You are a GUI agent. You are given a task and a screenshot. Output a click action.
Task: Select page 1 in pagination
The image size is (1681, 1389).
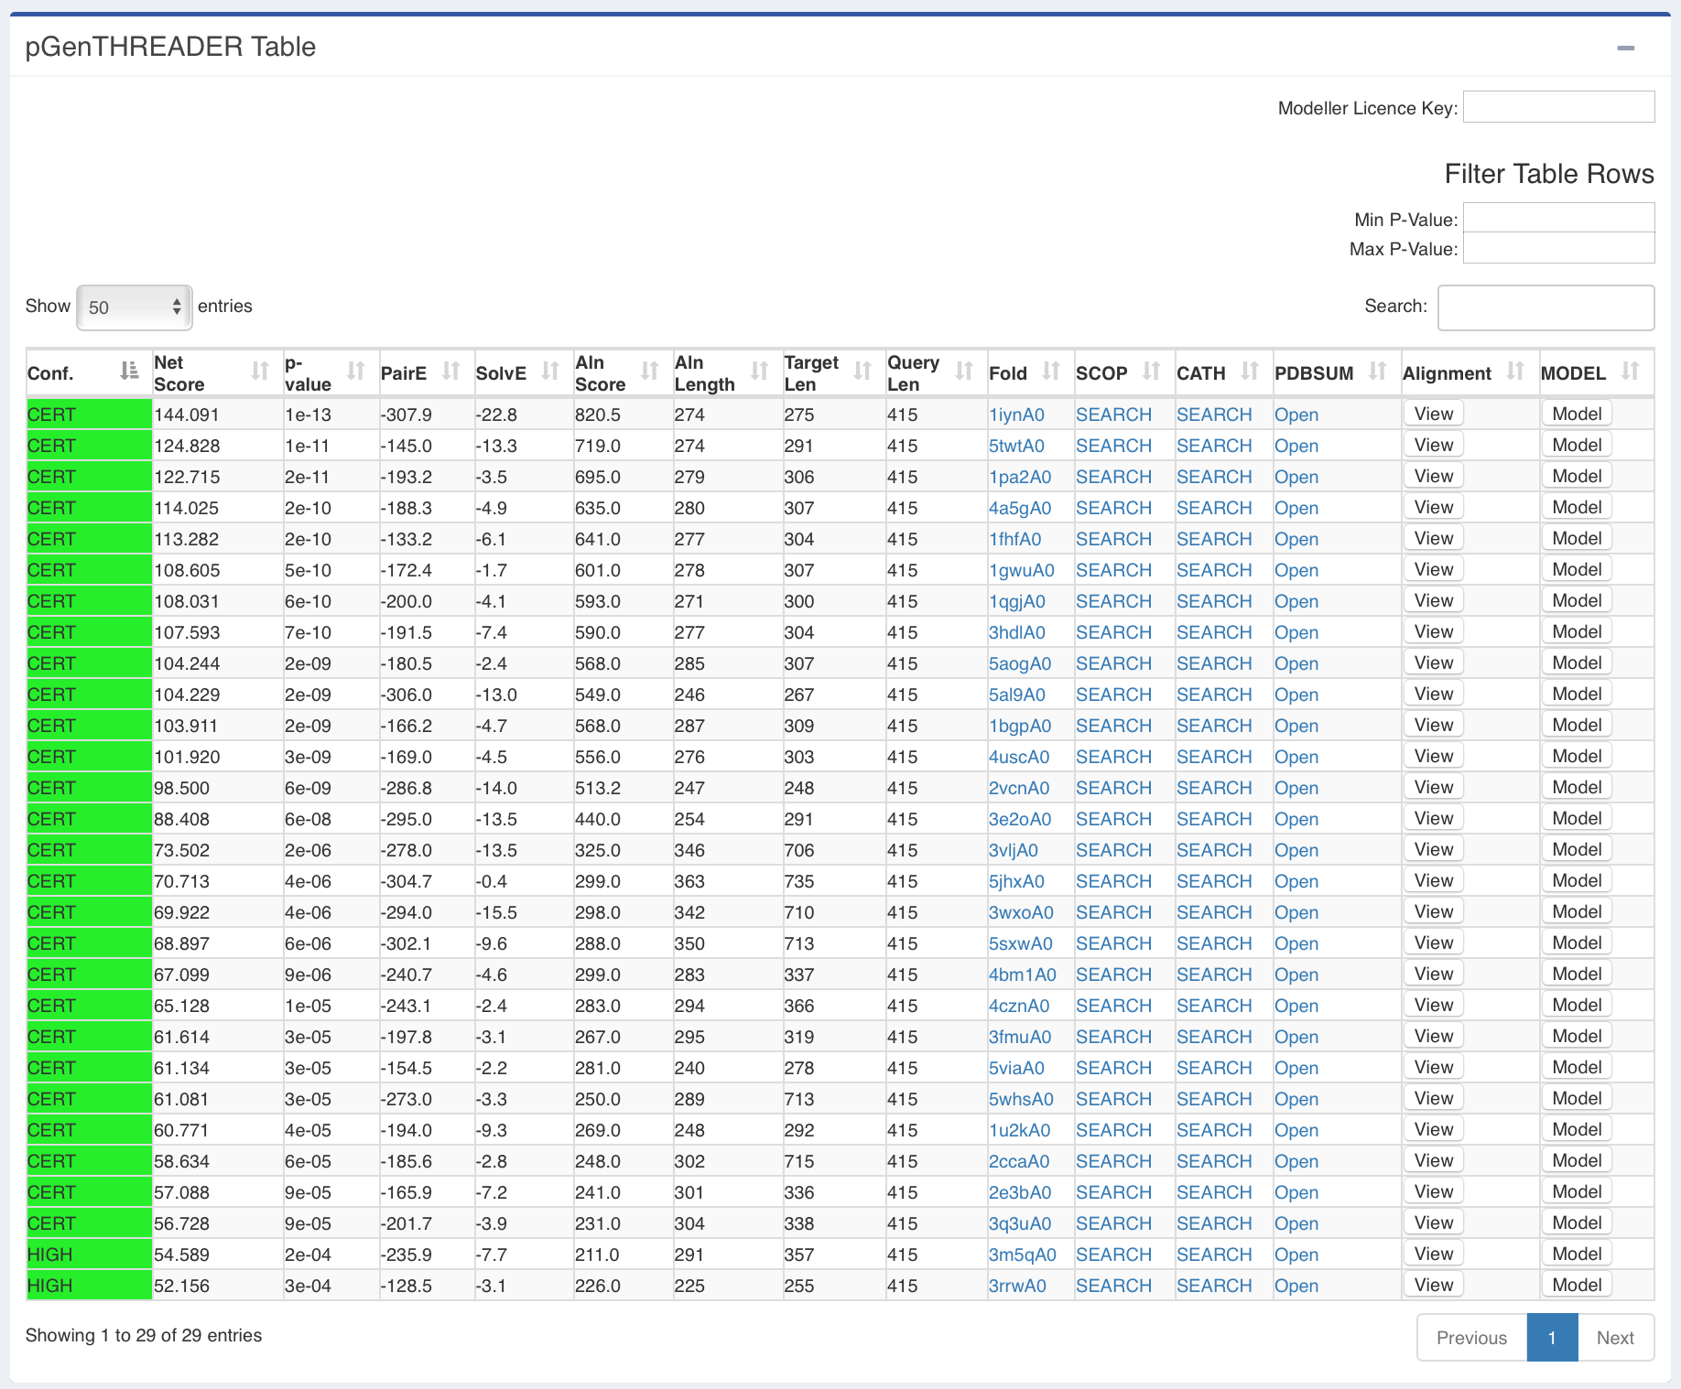(x=1552, y=1337)
